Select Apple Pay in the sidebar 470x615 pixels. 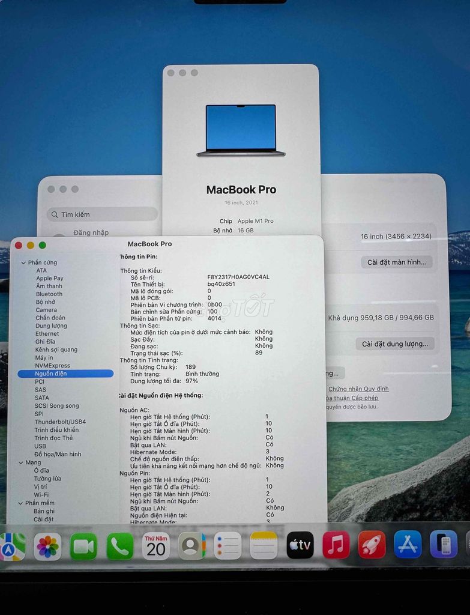50,279
